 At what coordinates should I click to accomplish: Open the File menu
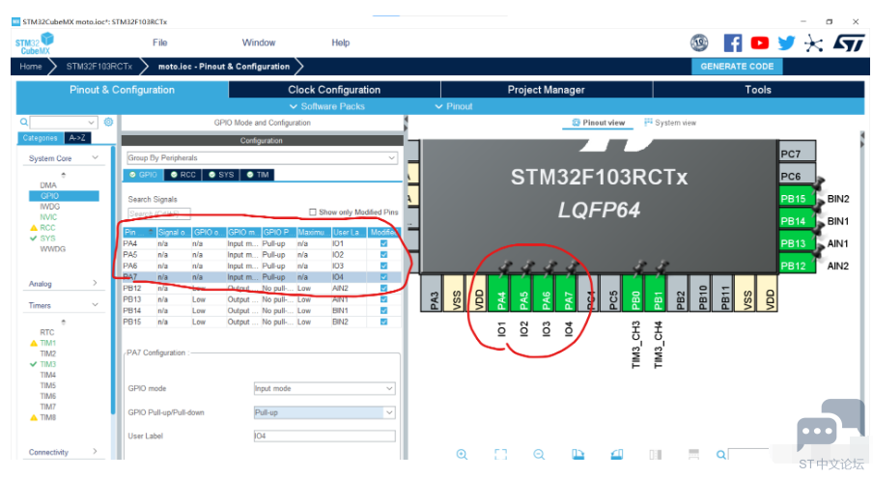point(159,42)
